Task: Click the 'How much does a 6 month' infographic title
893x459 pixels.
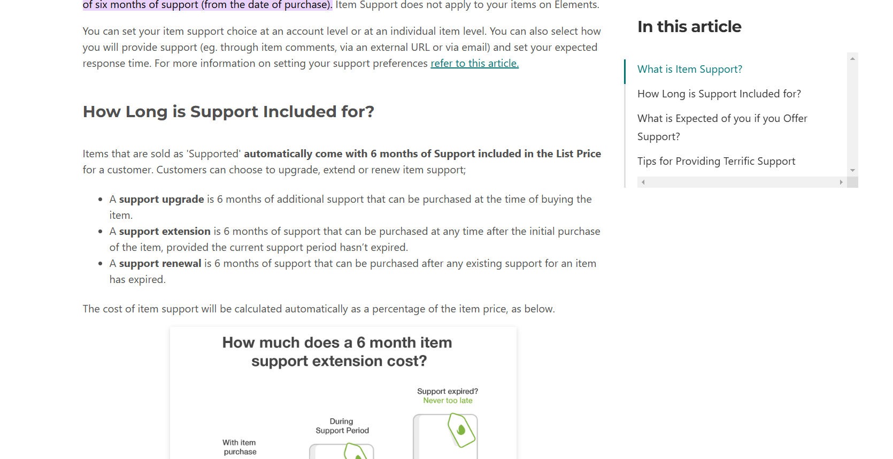Action: [x=337, y=351]
